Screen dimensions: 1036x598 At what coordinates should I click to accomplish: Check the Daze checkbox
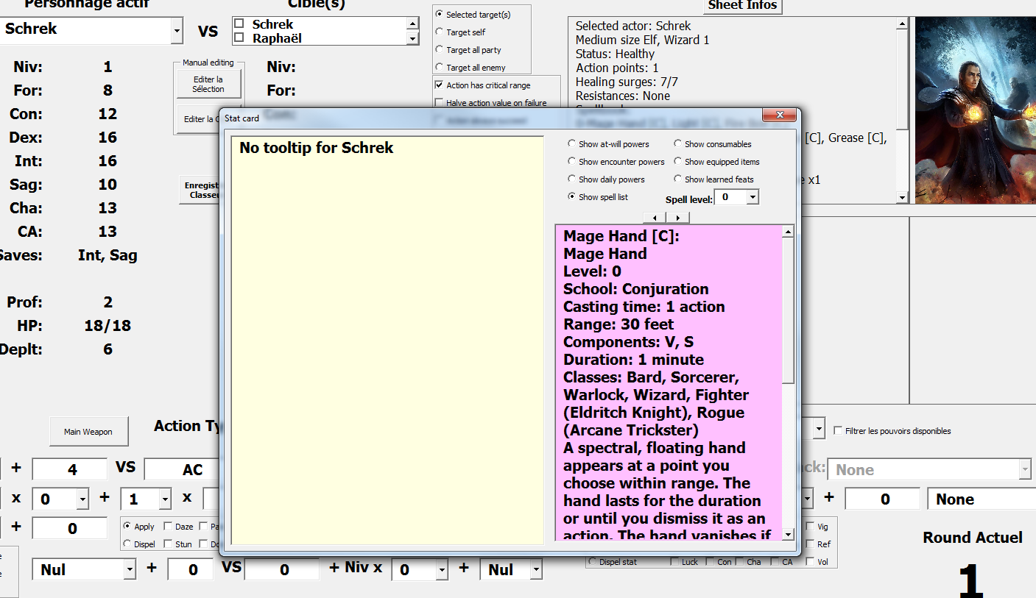click(168, 527)
